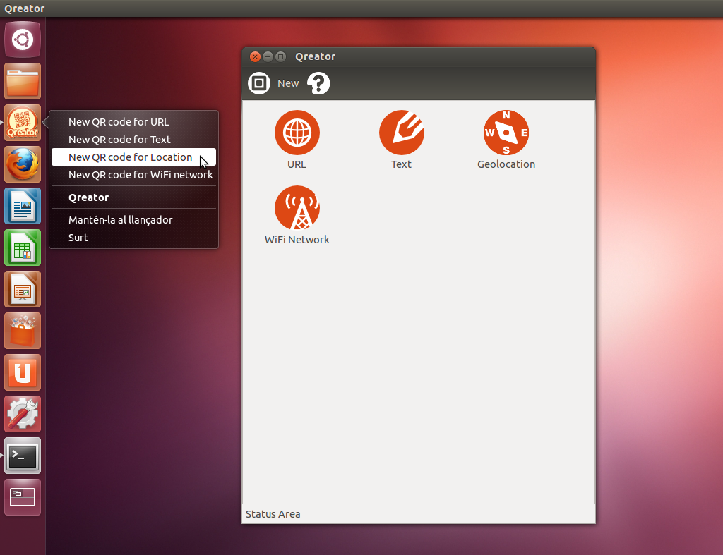Open the help question mark icon
The height and width of the screenshot is (555, 723).
click(x=318, y=83)
